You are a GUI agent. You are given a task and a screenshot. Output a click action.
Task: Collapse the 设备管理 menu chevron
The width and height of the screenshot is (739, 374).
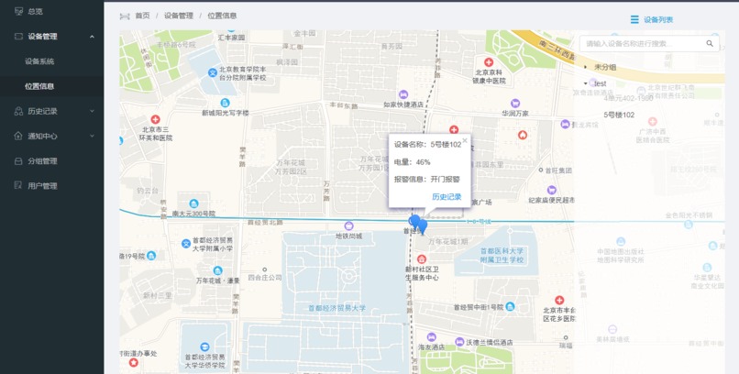[92, 37]
